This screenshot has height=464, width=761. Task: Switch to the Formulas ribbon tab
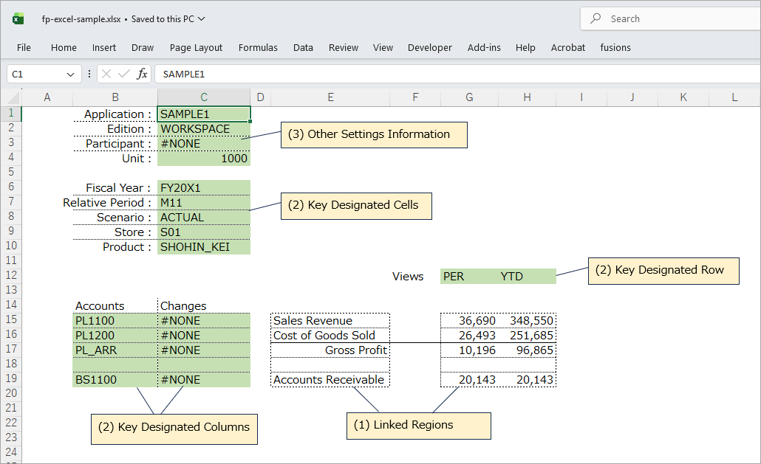point(258,47)
